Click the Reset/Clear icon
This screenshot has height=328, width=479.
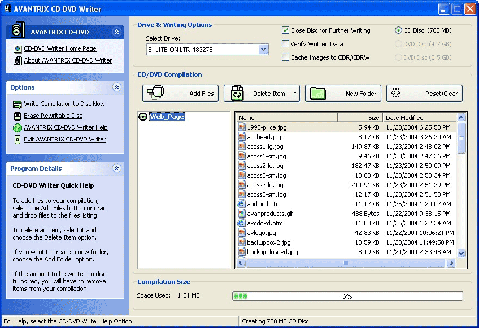tap(396, 93)
